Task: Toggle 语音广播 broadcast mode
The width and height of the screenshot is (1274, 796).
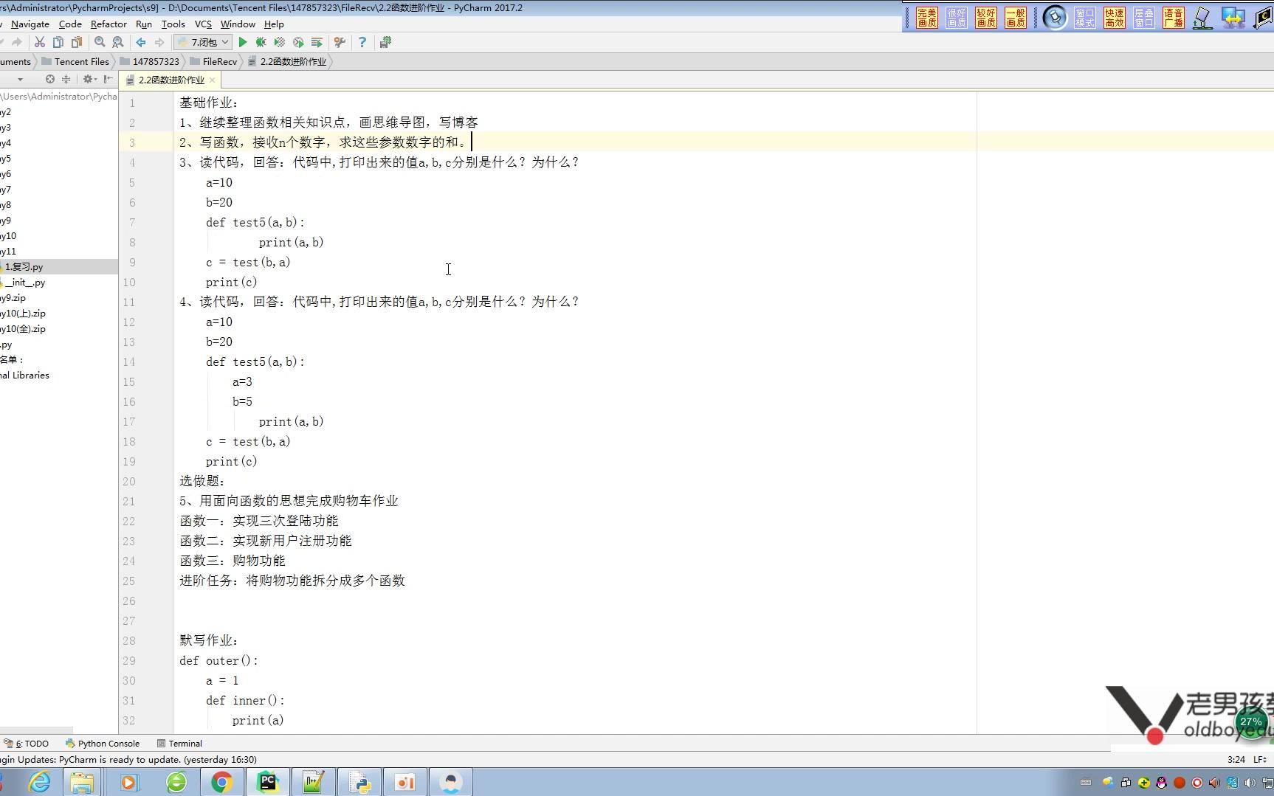Action: pyautogui.click(x=1174, y=15)
